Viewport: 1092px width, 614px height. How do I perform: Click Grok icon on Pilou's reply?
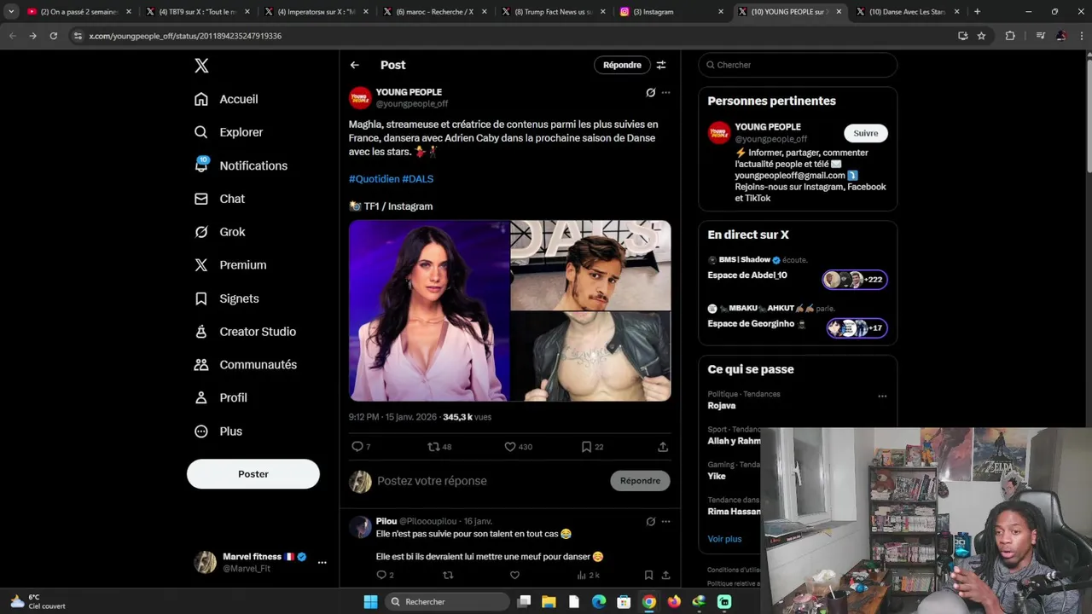coord(650,521)
